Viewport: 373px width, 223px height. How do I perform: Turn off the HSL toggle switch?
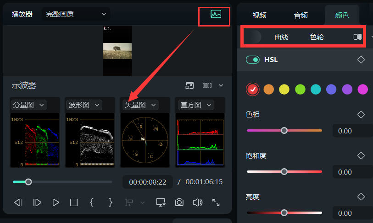[x=253, y=60]
